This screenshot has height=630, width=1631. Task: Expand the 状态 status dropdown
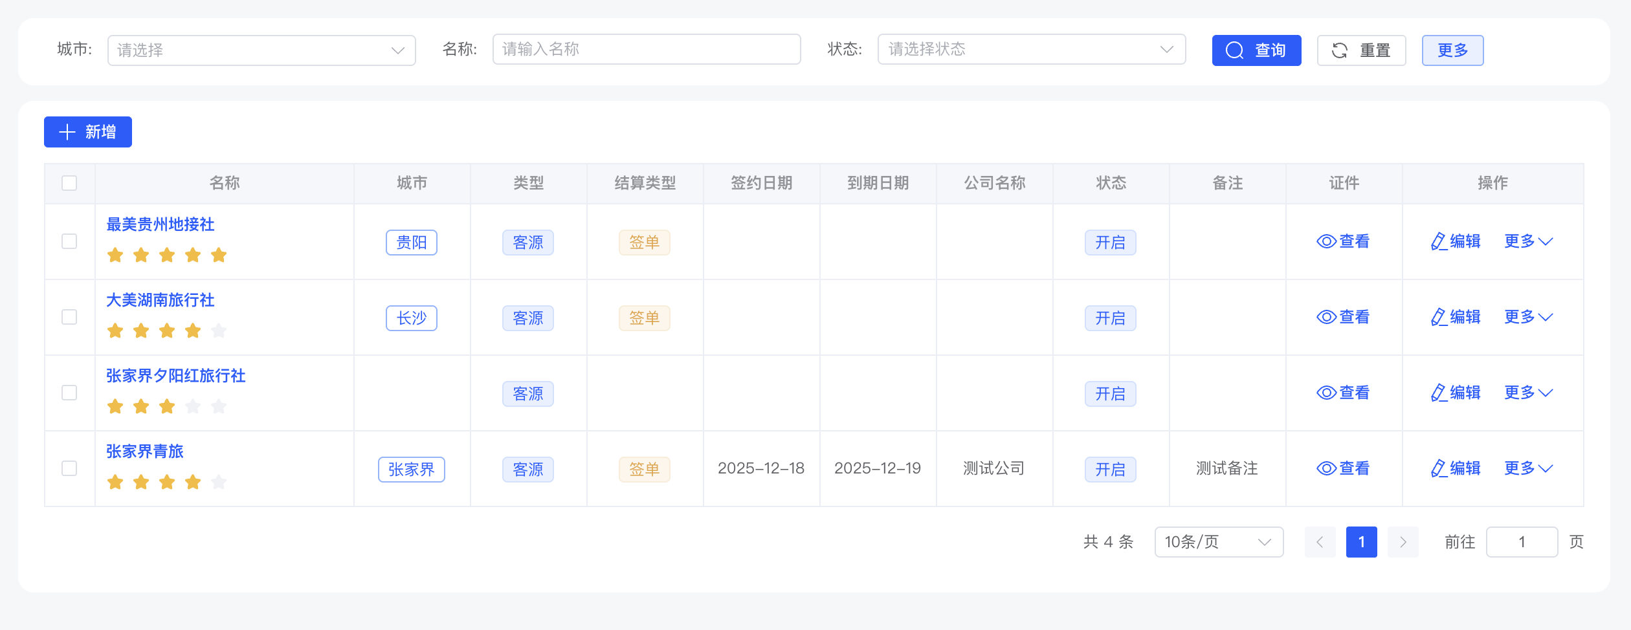click(x=1031, y=50)
